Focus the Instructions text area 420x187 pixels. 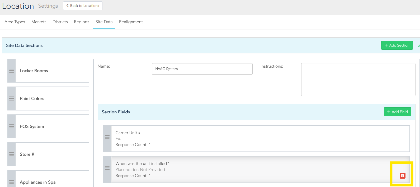tap(358, 79)
